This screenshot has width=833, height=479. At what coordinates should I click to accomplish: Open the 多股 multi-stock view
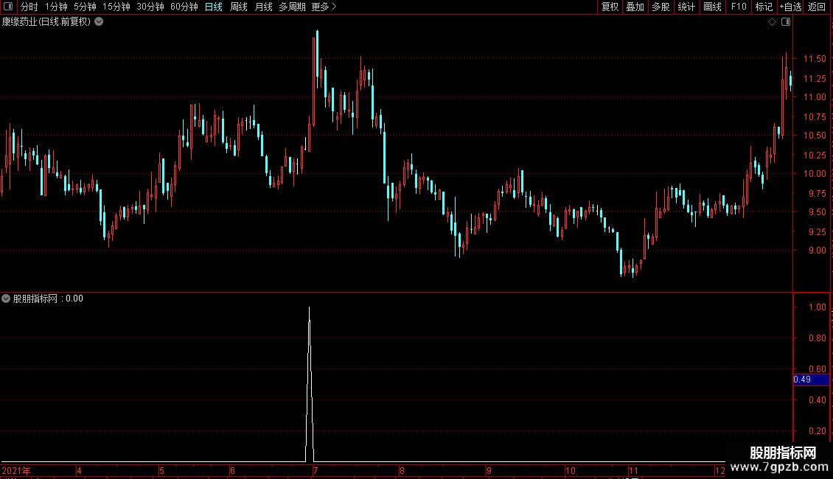(x=661, y=7)
